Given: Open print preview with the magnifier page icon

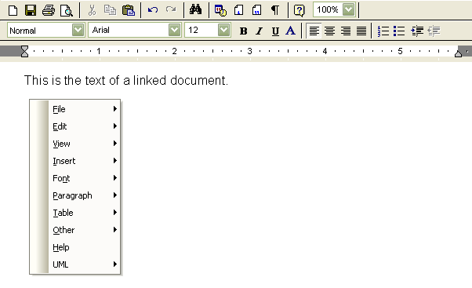Looking at the screenshot, I should [x=66, y=10].
